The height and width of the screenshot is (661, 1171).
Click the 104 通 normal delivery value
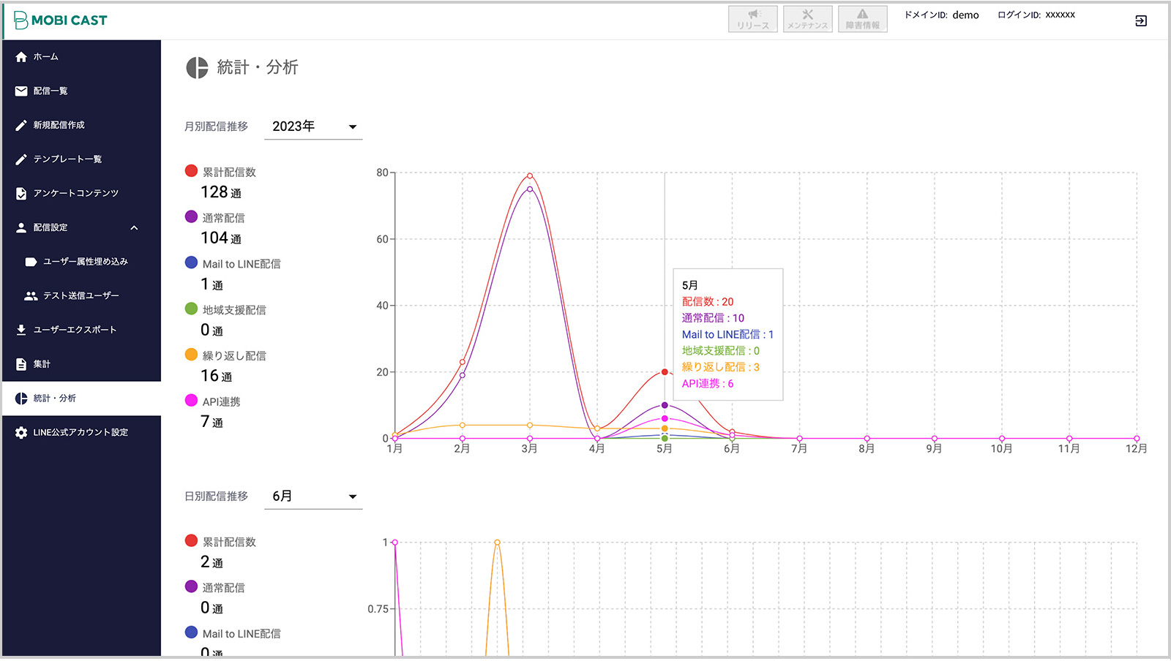pos(221,238)
